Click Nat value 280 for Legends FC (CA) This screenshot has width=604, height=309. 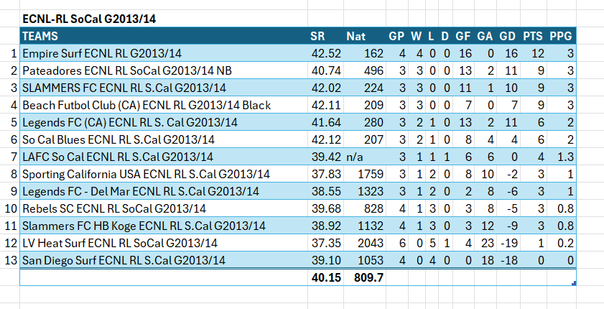(364, 122)
